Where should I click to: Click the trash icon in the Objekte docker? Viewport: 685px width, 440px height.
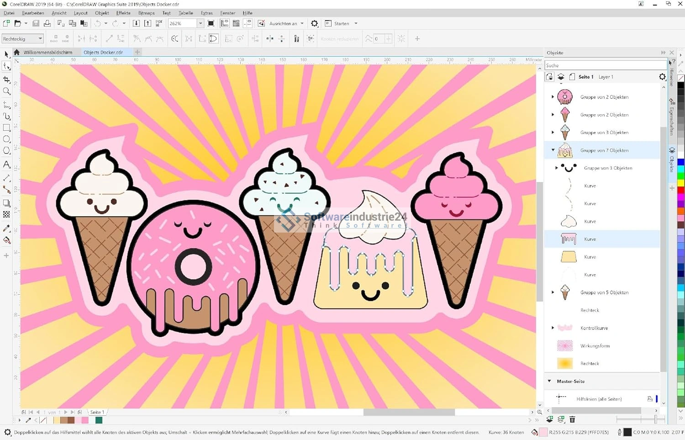point(572,419)
